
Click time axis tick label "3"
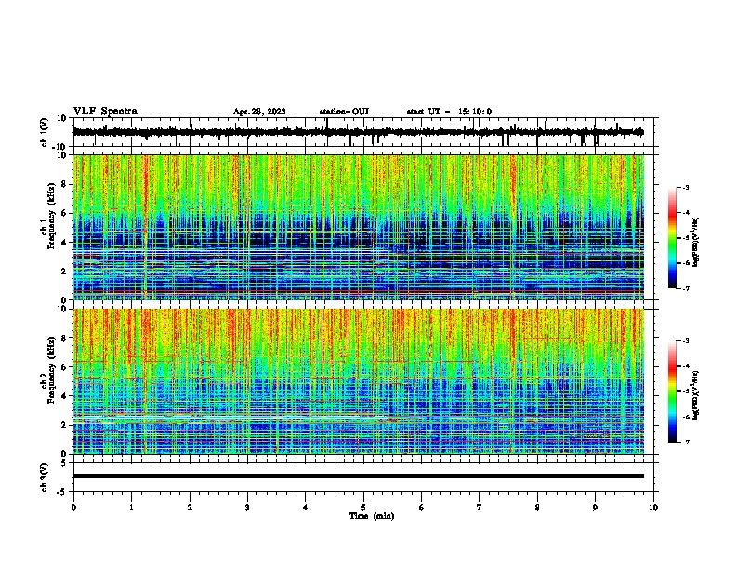(247, 508)
